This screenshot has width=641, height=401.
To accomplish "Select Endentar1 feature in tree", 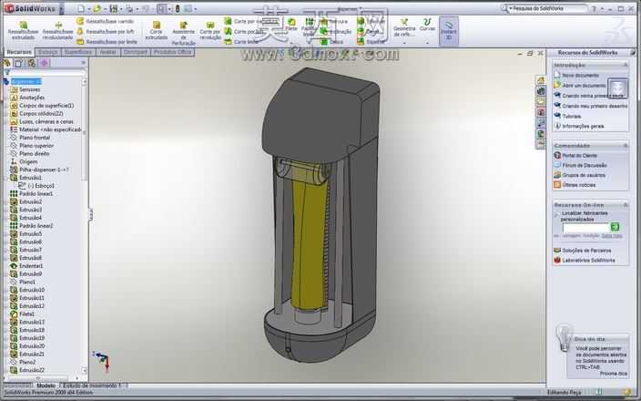I will click(31, 266).
